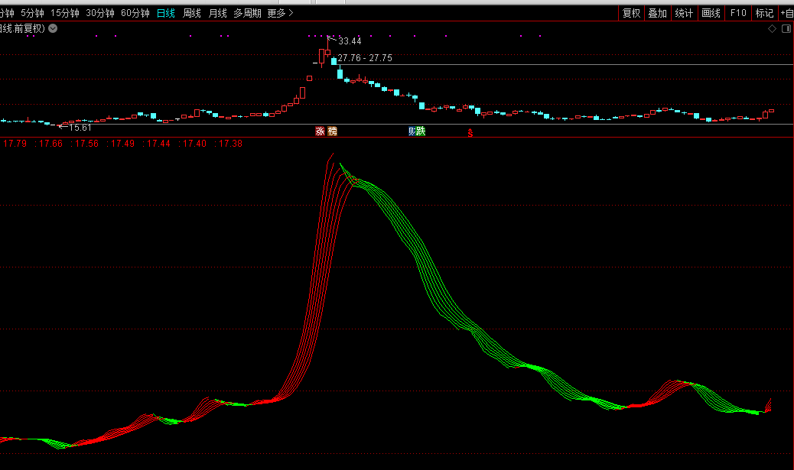This screenshot has width=794, height=470.
Task: Click the red S marker on timeline
Action: pyautogui.click(x=470, y=132)
